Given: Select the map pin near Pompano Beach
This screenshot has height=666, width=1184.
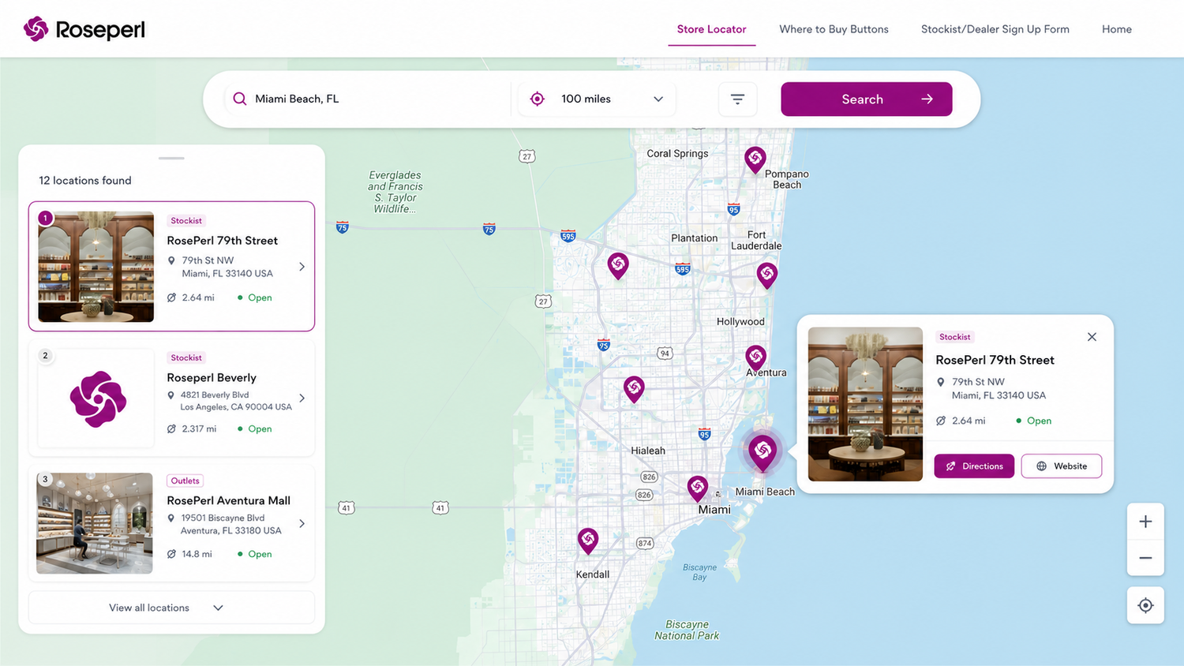Looking at the screenshot, I should click(x=755, y=160).
